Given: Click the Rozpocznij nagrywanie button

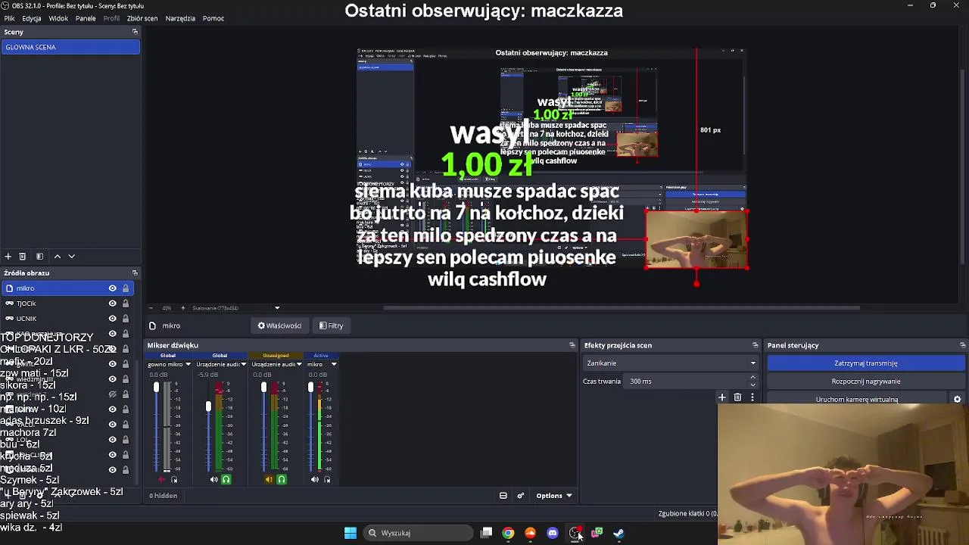Looking at the screenshot, I should 866,381.
